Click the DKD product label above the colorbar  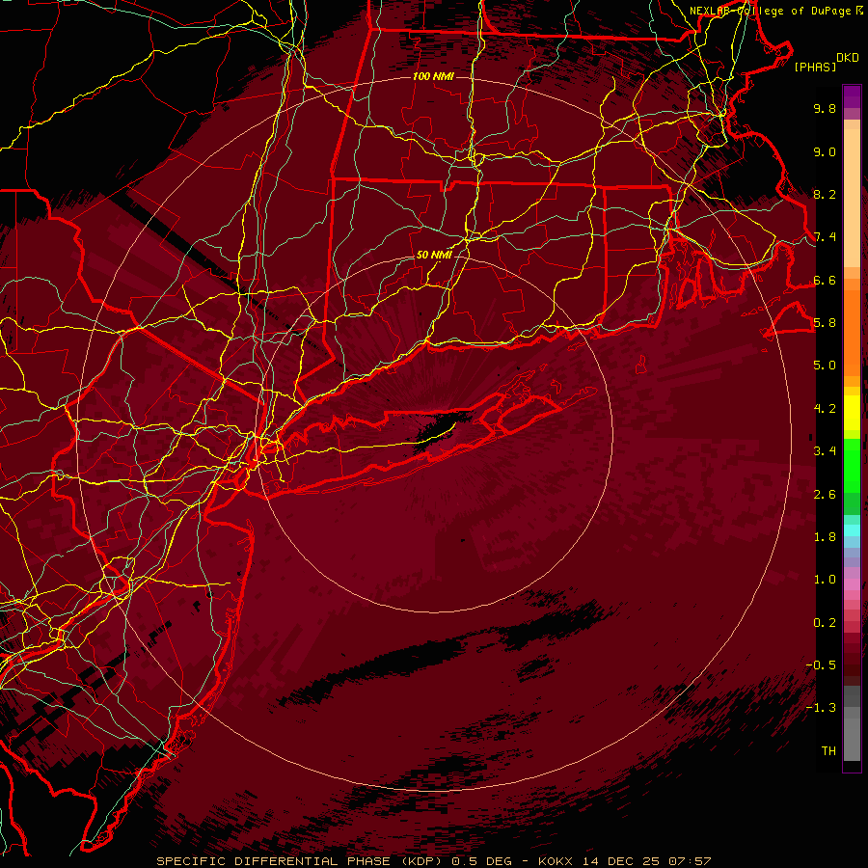pyautogui.click(x=847, y=58)
